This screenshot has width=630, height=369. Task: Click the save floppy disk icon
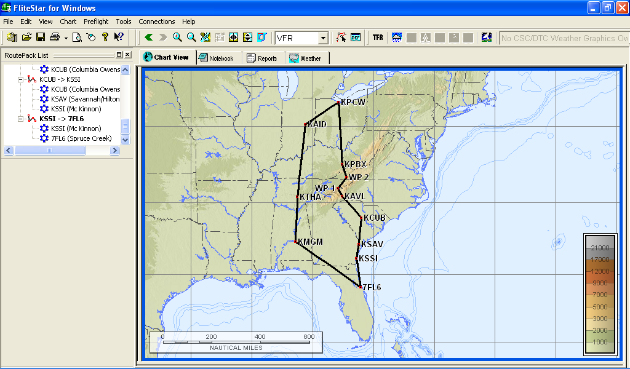pyautogui.click(x=41, y=38)
